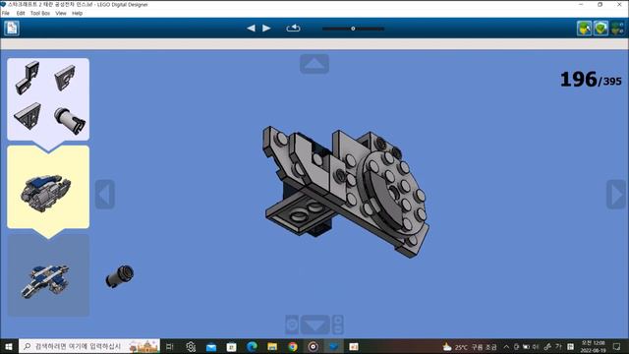Open the notification center icon

617,346
